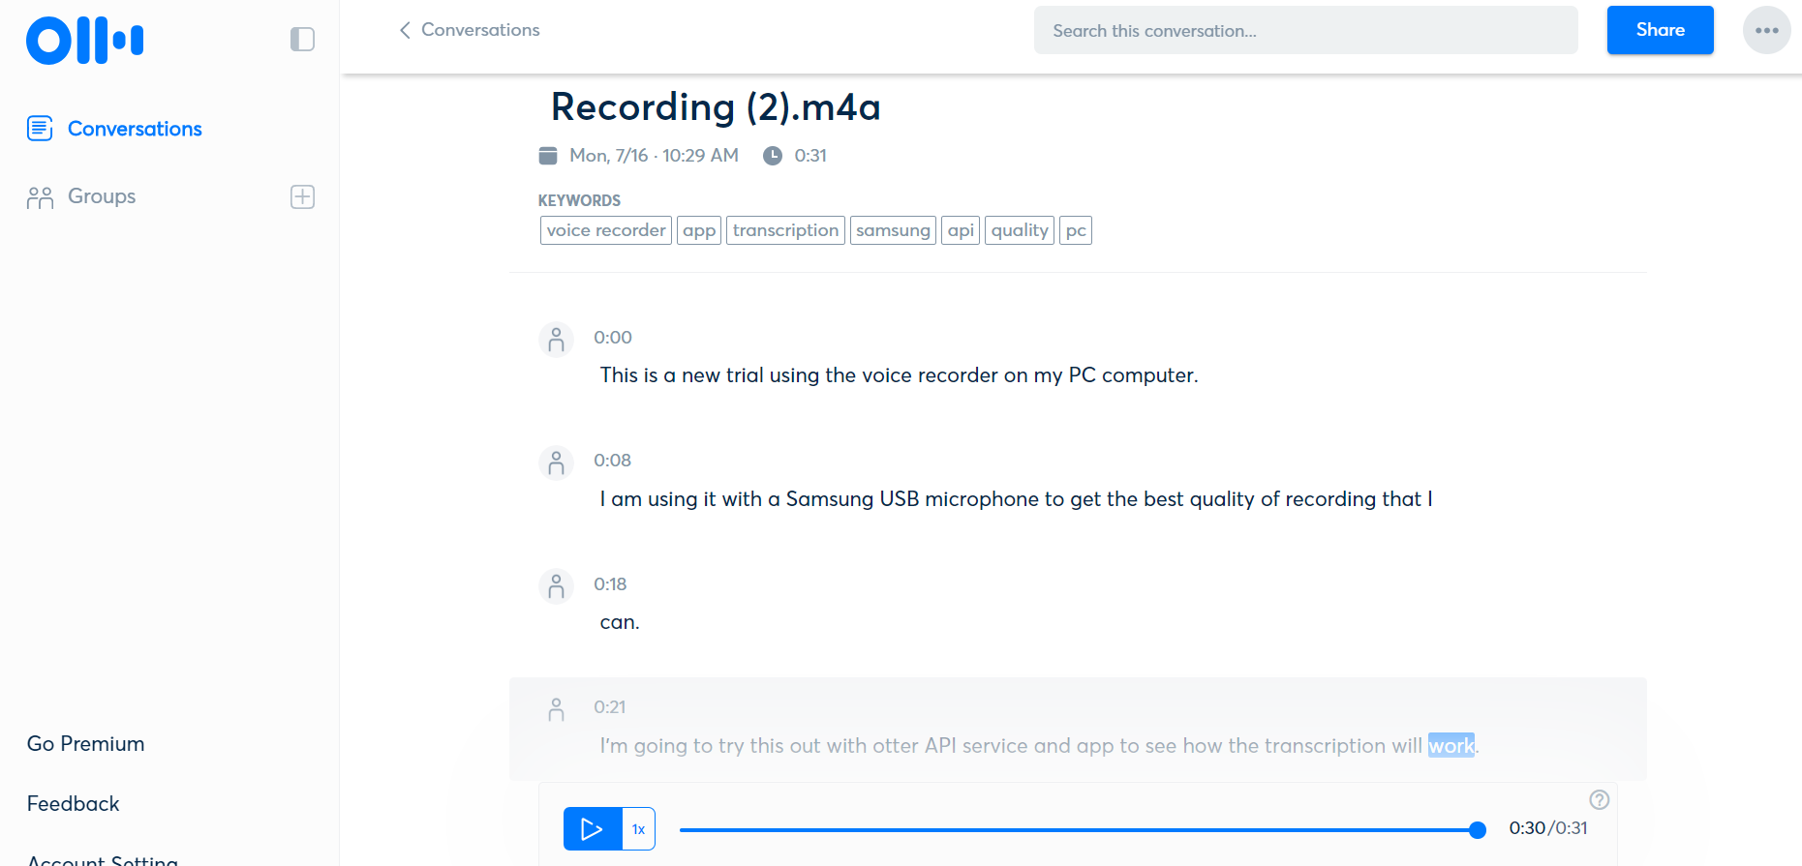Image resolution: width=1802 pixels, height=866 pixels.
Task: Click speaker avatar icon at 0:21
Action: tap(556, 709)
